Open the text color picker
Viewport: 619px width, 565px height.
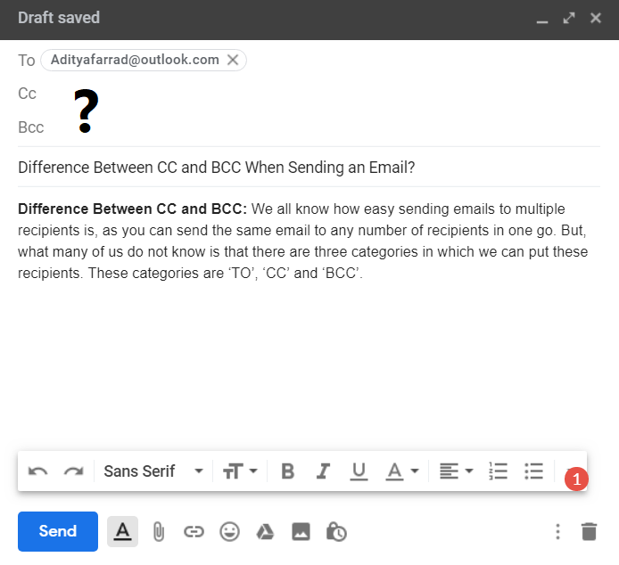[x=402, y=471]
